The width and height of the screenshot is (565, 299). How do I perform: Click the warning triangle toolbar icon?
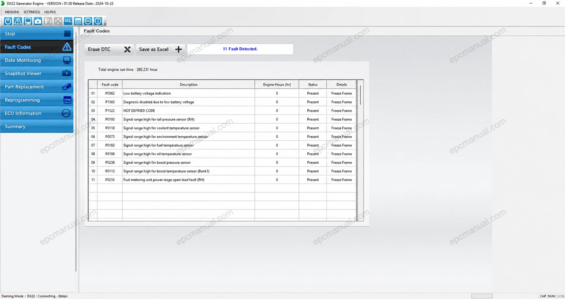point(18,21)
